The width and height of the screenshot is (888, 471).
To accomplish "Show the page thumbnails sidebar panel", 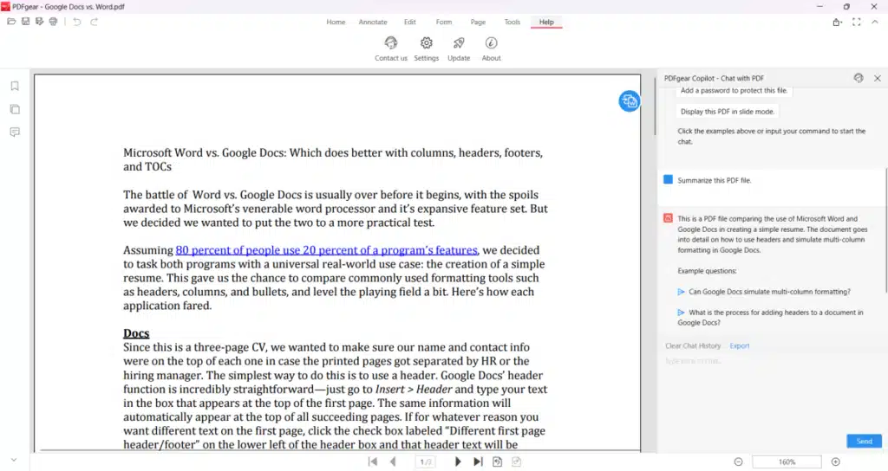I will [15, 109].
